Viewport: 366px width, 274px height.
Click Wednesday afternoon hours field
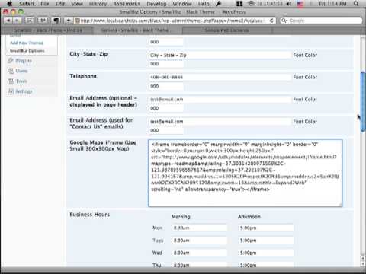pyautogui.click(x=266, y=253)
